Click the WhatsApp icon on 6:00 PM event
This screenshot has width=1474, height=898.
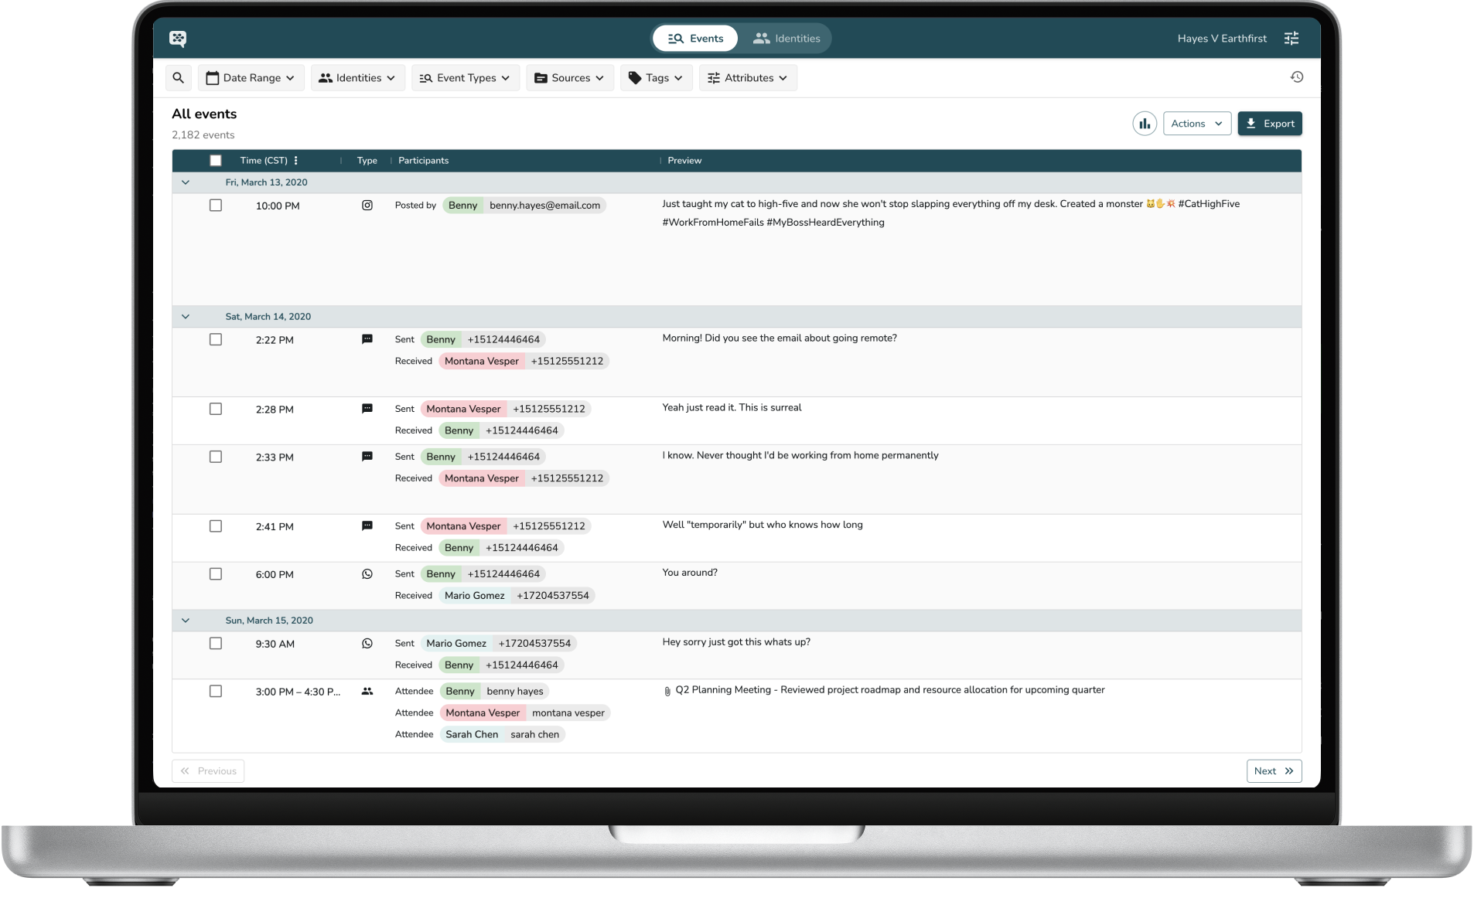(x=367, y=574)
